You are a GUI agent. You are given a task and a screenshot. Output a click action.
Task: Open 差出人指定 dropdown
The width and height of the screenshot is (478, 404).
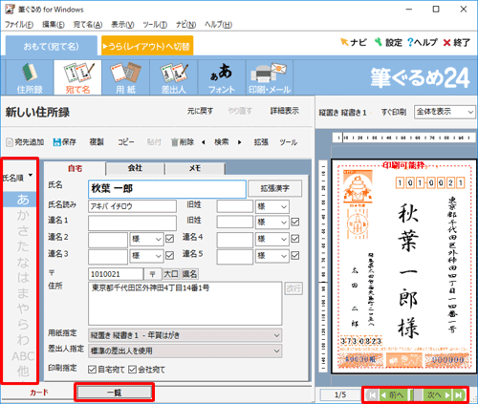pyautogui.click(x=185, y=351)
